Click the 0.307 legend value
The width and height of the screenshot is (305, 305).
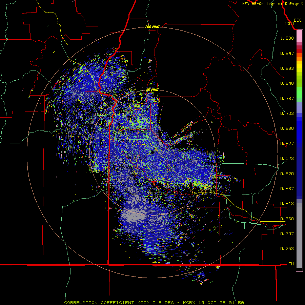(287, 233)
